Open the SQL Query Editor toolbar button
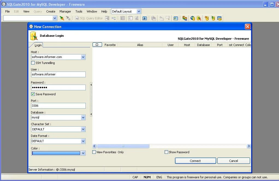 click(89, 18)
